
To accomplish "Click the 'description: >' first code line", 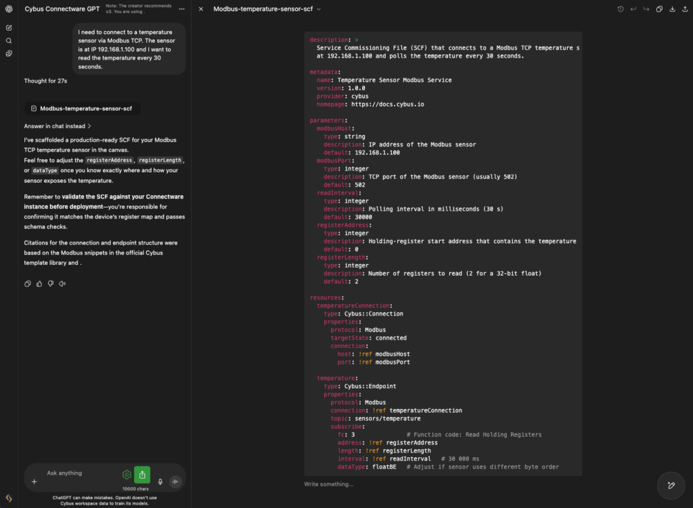I will click(334, 40).
